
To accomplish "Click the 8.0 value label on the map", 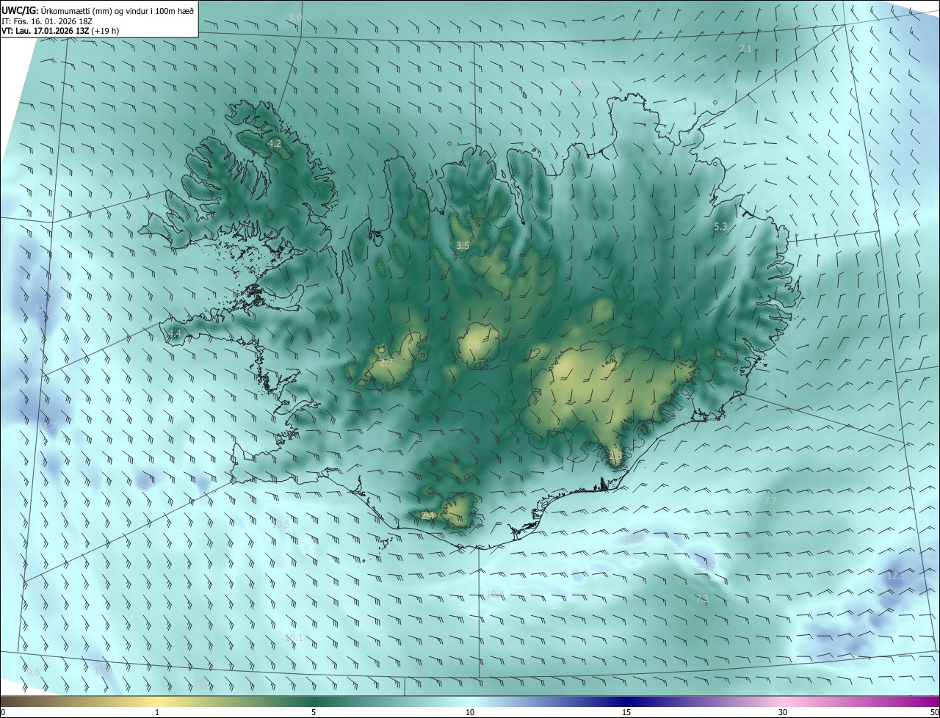I will pos(295,17).
